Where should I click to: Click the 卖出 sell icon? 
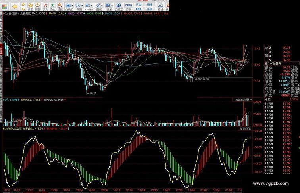[x=52, y=7]
